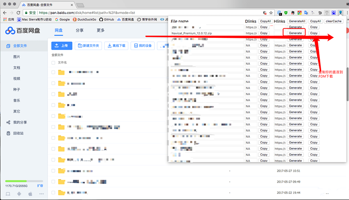Select 全部文件 in the sidebar
This screenshot has width=349, height=200.
(24, 46)
